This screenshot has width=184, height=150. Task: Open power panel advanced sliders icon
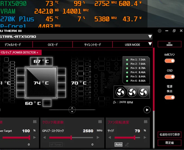click(35, 122)
